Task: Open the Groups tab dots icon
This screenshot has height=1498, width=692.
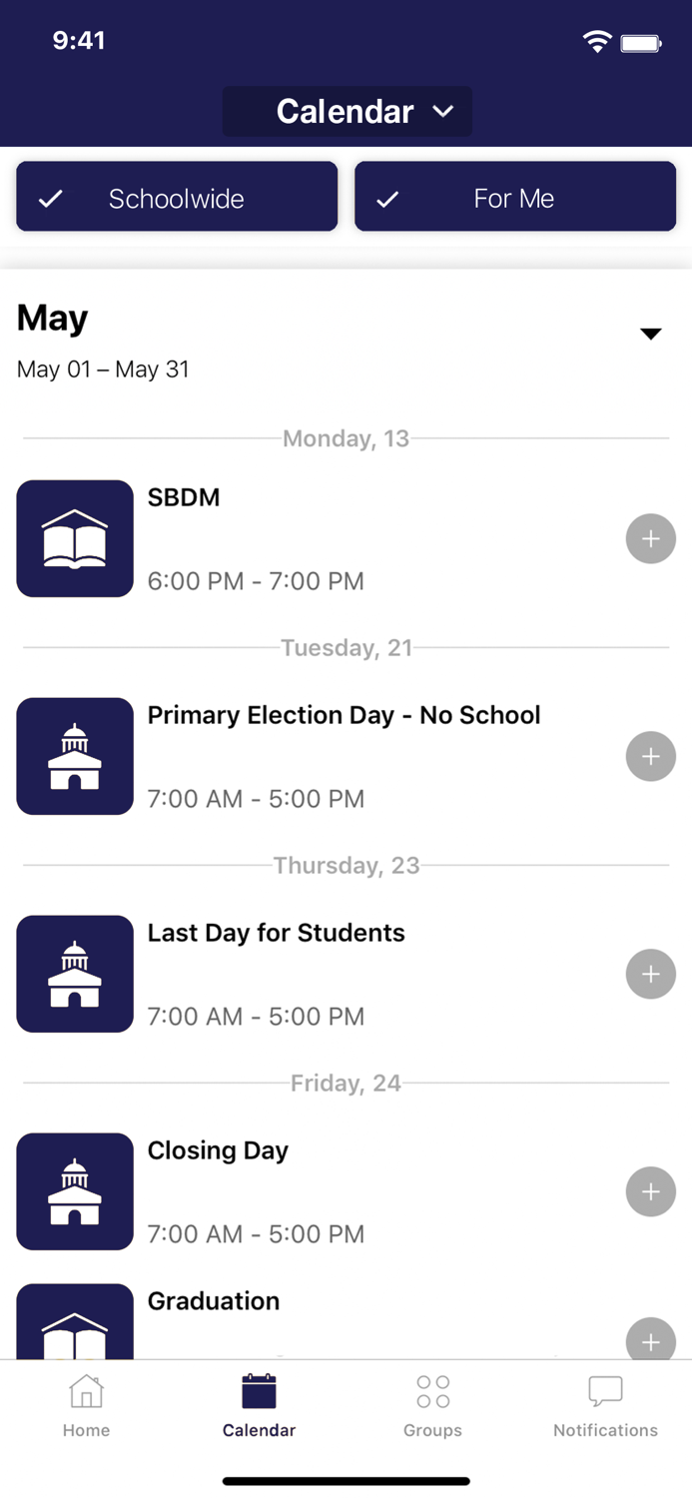Action: pos(432,1390)
